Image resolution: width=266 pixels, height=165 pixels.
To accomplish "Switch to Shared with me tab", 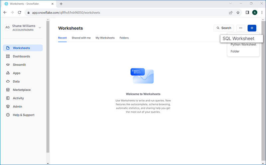I will (81, 38).
